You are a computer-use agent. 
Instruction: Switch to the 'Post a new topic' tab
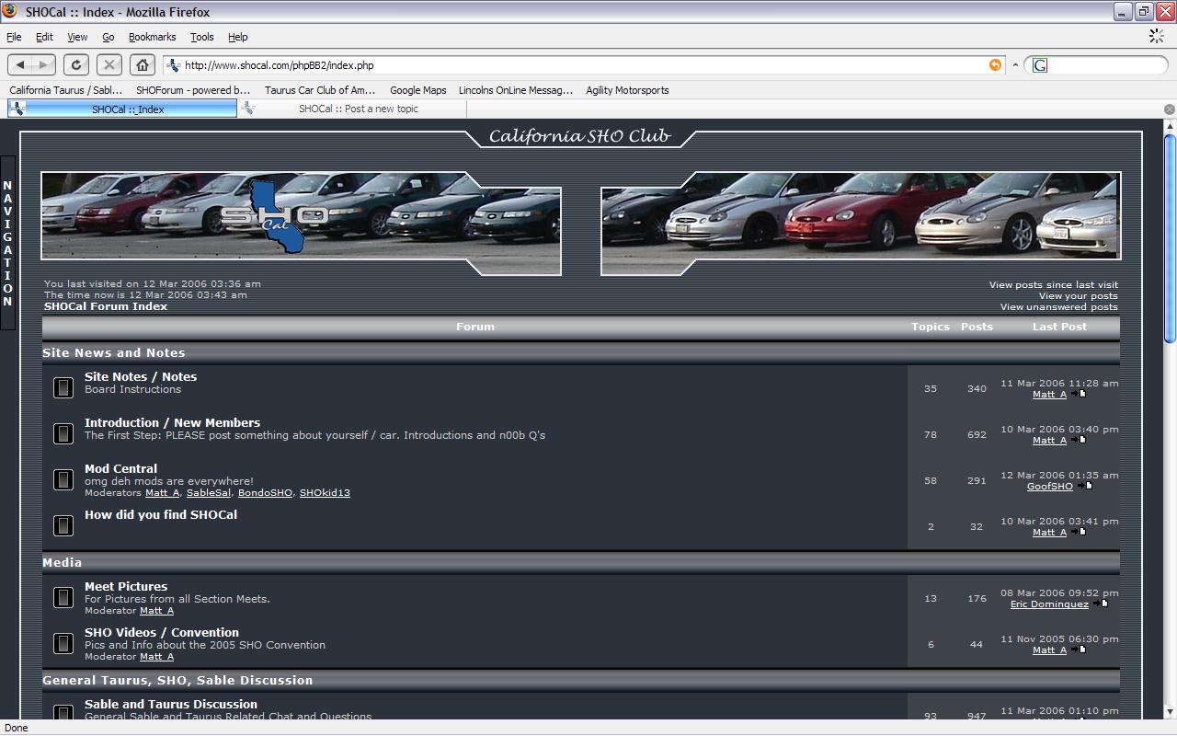click(358, 109)
